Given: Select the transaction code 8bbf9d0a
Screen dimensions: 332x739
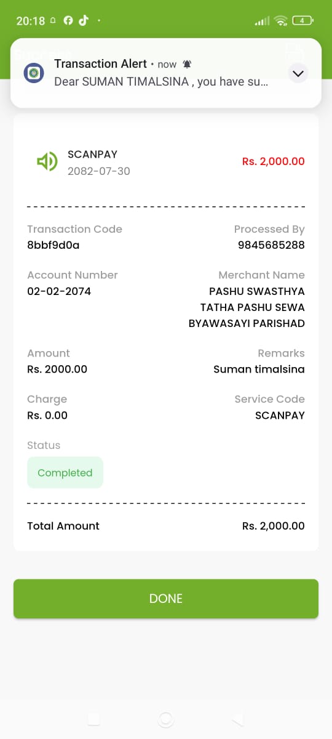Looking at the screenshot, I should pos(53,245).
